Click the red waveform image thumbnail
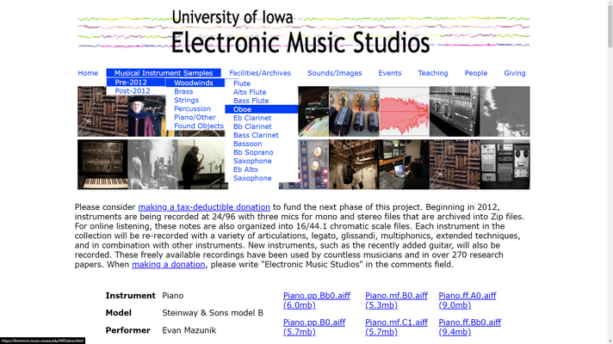This screenshot has width=613, height=344. tap(405, 112)
